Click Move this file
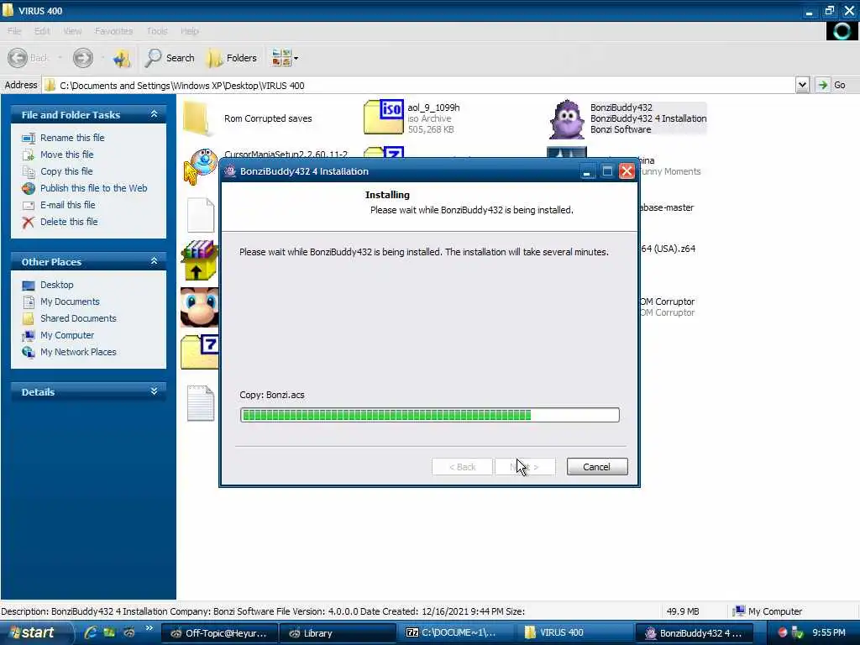860x645 pixels. (66, 155)
